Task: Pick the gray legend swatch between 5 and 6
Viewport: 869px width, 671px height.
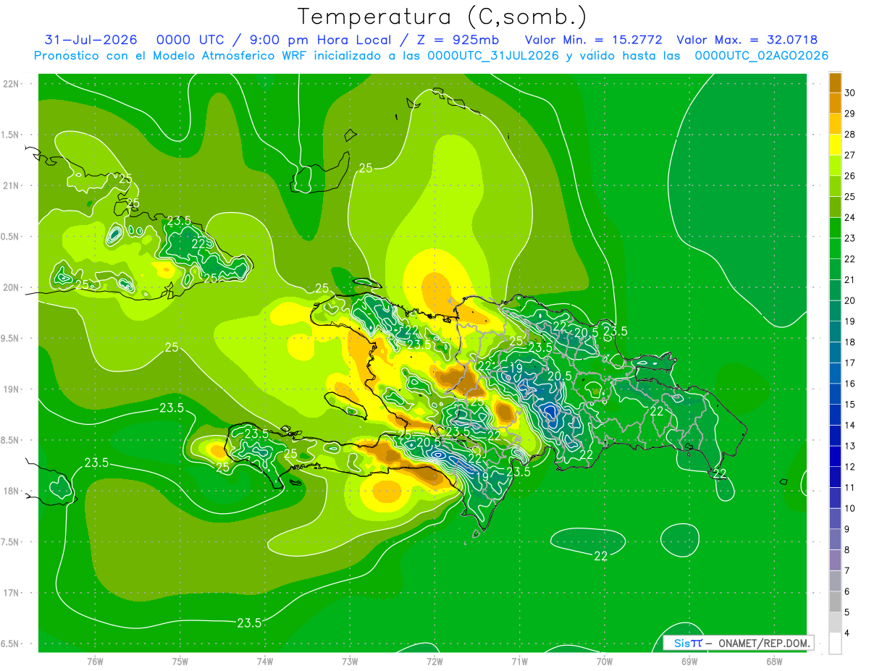Action: [x=835, y=602]
